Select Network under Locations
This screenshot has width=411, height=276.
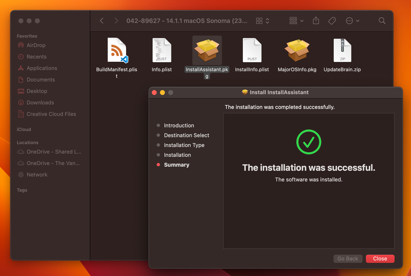tap(37, 175)
